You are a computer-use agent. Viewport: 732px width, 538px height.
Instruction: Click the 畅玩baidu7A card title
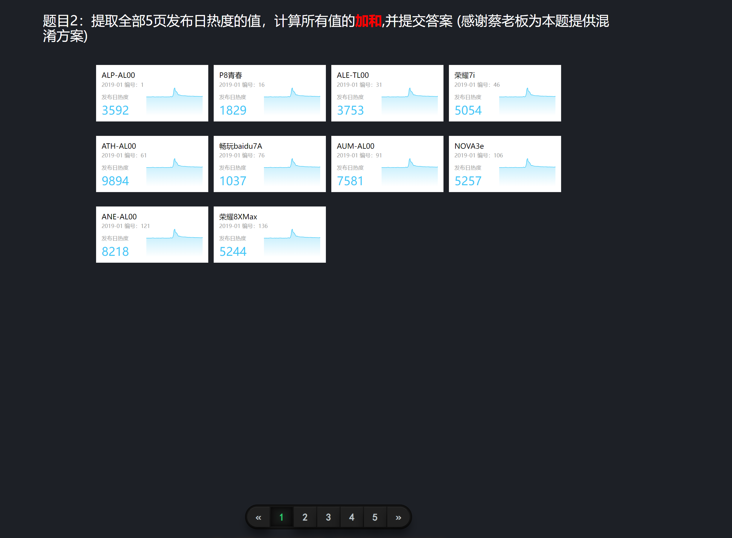coord(240,146)
